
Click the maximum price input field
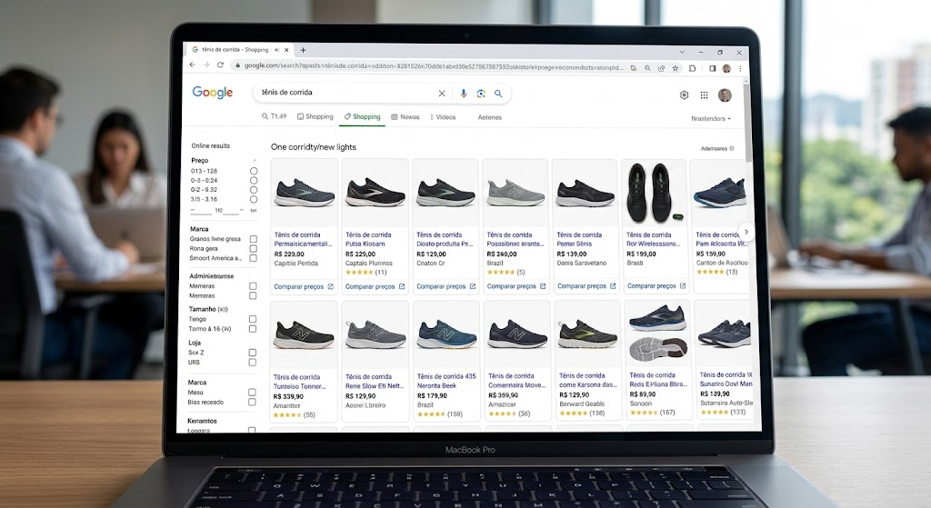click(234, 210)
